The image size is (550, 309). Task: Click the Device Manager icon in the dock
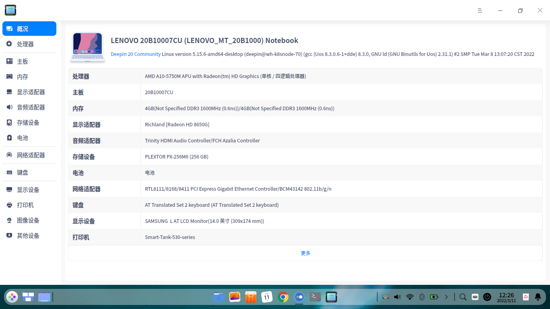331,297
